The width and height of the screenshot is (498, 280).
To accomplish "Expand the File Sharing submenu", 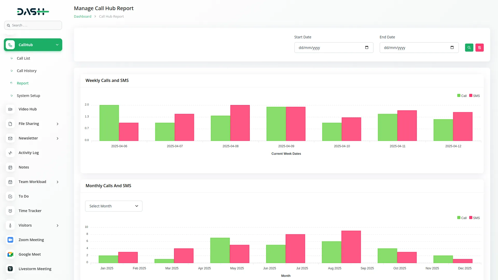I will pyautogui.click(x=57, y=124).
